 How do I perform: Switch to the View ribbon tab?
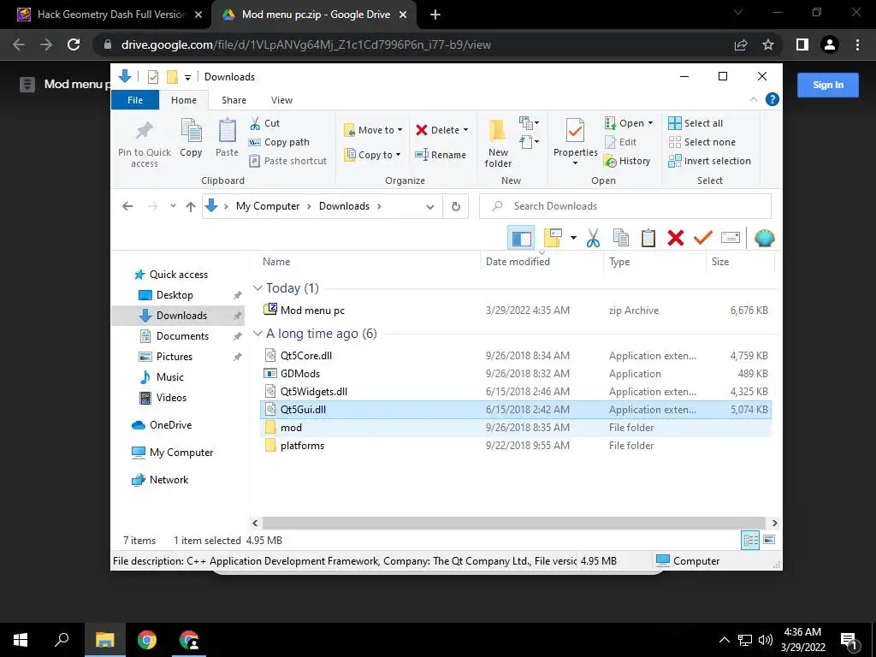tap(281, 100)
